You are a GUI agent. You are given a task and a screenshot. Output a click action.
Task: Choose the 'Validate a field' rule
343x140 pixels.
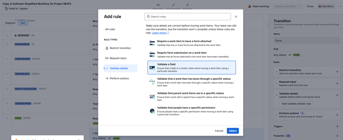tap(192, 67)
